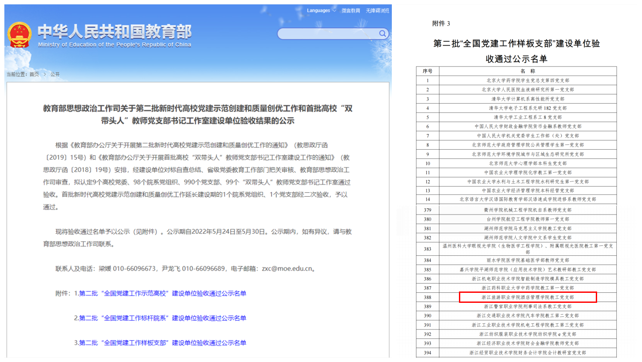Click phone number 010-66096689
Screen dimensions: 642x362
pos(204,268)
